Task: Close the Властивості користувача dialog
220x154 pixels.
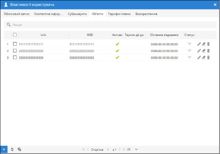Action: click(215, 5)
